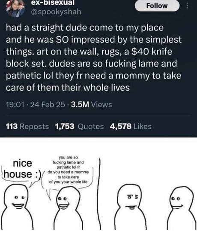Click the tweet body text
The height and width of the screenshot is (231, 197).
point(94,58)
